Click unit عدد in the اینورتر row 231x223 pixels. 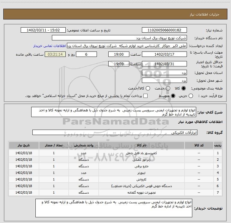click(83, 173)
